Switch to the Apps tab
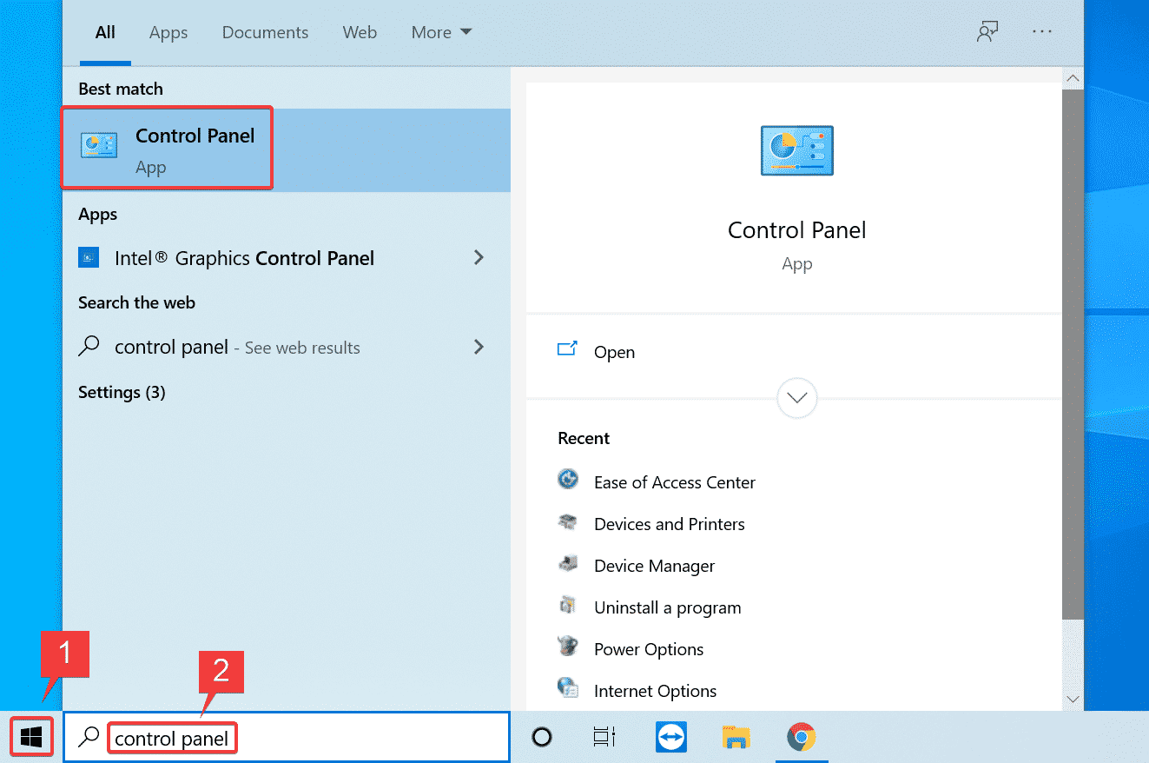The height and width of the screenshot is (763, 1149). [x=168, y=33]
